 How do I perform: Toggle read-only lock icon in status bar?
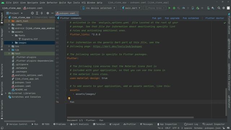[224, 128]
